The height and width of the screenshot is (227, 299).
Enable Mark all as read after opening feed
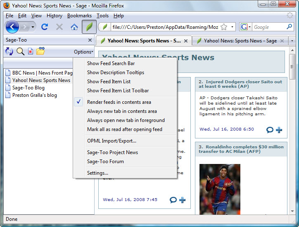tap(124, 129)
